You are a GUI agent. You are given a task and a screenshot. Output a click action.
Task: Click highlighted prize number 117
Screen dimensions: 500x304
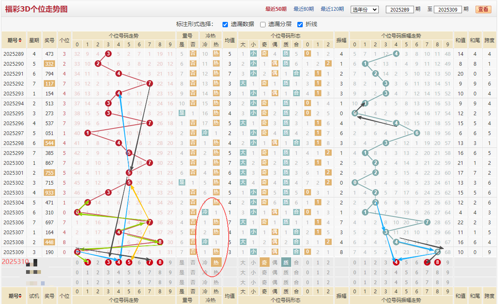(x=50, y=83)
